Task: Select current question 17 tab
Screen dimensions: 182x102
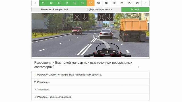Action: point(90,3)
